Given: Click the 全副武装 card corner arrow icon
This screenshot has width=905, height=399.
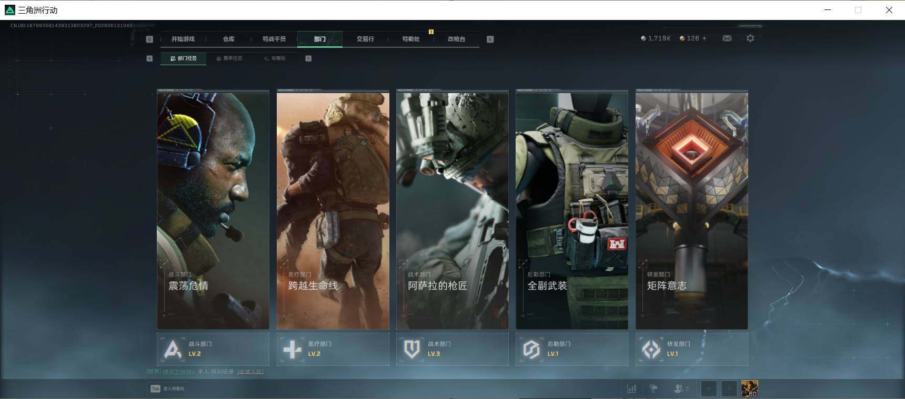Looking at the screenshot, I should coord(523,263).
